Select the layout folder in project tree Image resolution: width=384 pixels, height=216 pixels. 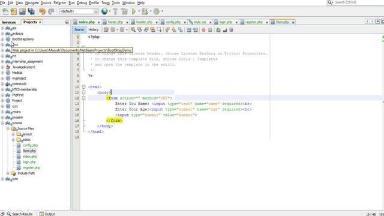[x=26, y=134]
